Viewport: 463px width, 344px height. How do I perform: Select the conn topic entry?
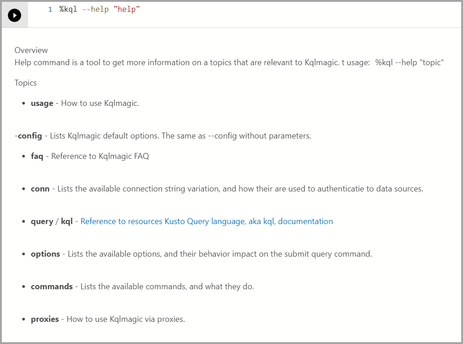tap(40, 189)
